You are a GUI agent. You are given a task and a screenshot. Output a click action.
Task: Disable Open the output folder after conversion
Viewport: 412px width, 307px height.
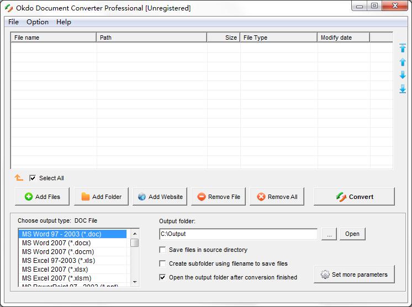(x=162, y=277)
